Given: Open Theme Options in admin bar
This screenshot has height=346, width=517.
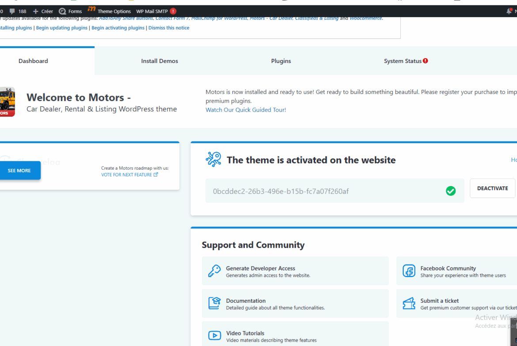Looking at the screenshot, I should point(110,11).
